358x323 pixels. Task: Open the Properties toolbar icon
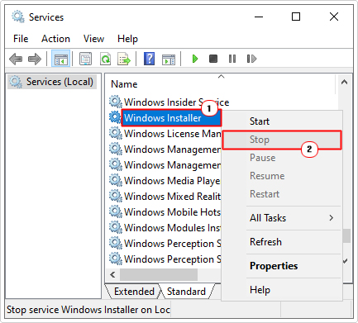(x=86, y=59)
